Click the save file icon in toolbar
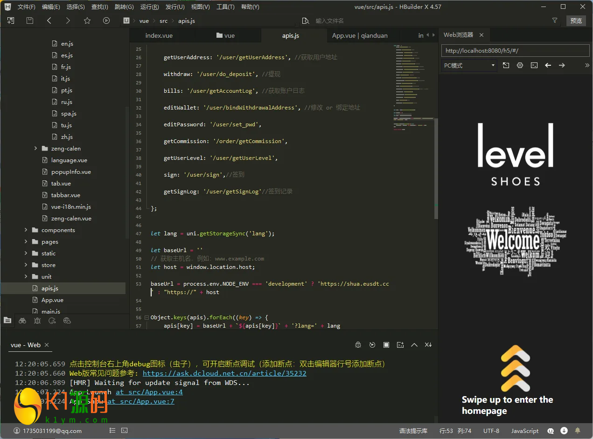The image size is (593, 439). [x=30, y=21]
